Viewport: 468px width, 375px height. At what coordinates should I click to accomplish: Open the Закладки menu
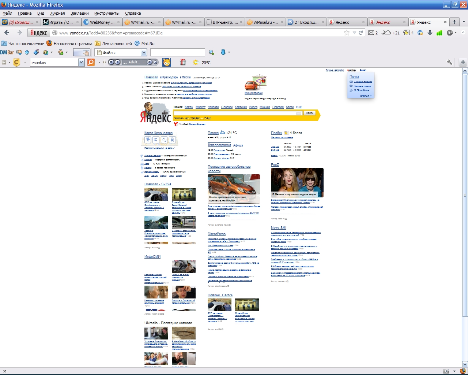pyautogui.click(x=80, y=13)
